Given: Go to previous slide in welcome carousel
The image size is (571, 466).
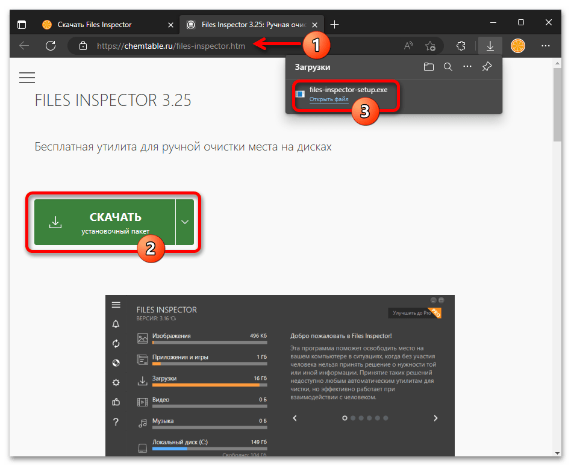Looking at the screenshot, I should click(x=295, y=418).
